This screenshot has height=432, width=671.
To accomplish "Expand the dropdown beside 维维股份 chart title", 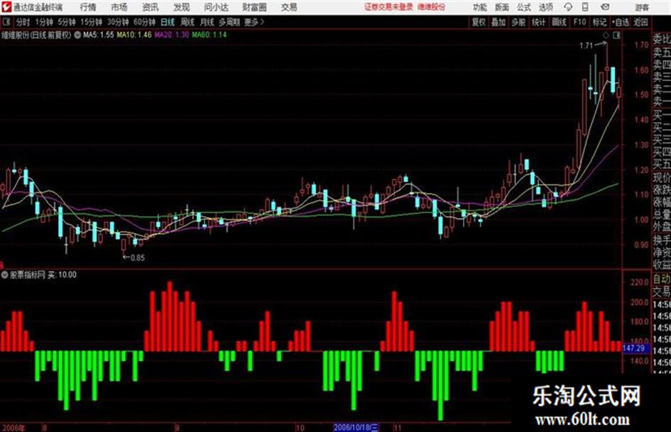I will tap(77, 35).
